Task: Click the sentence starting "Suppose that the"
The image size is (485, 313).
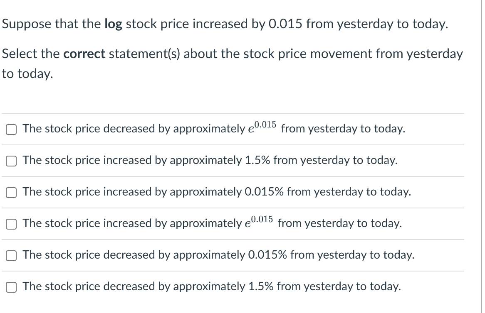Action: tap(225, 24)
